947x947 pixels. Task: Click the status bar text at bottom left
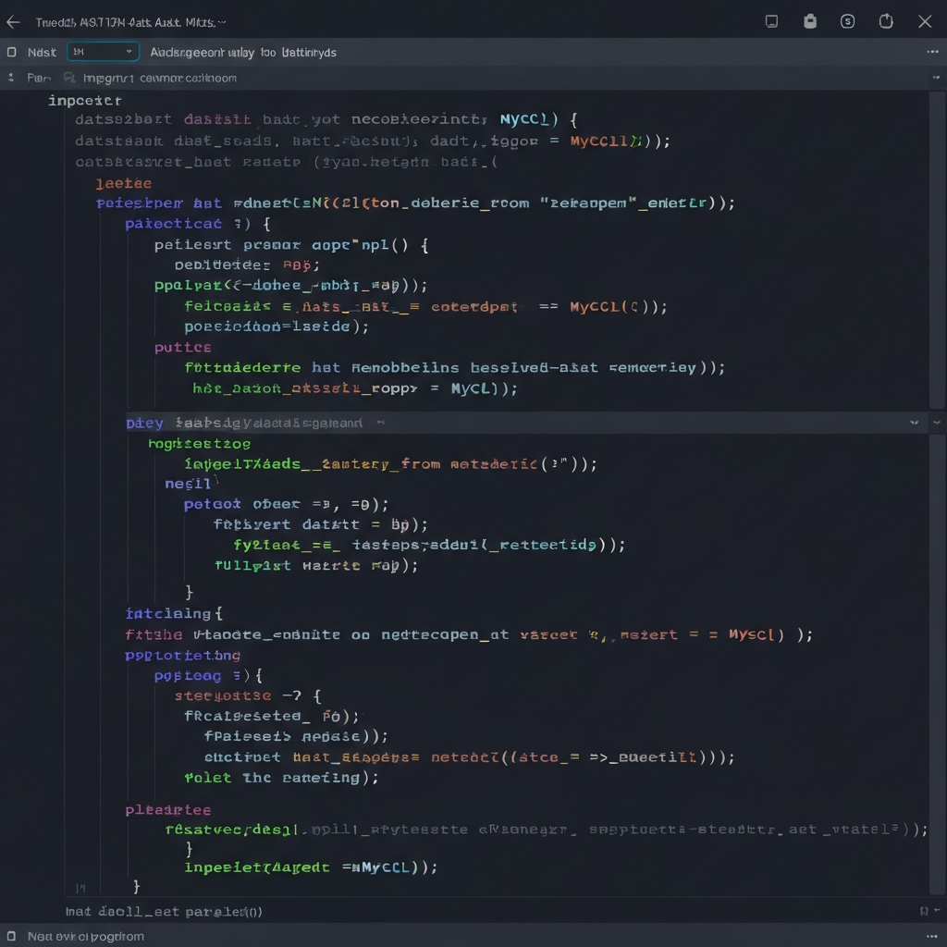click(x=85, y=936)
